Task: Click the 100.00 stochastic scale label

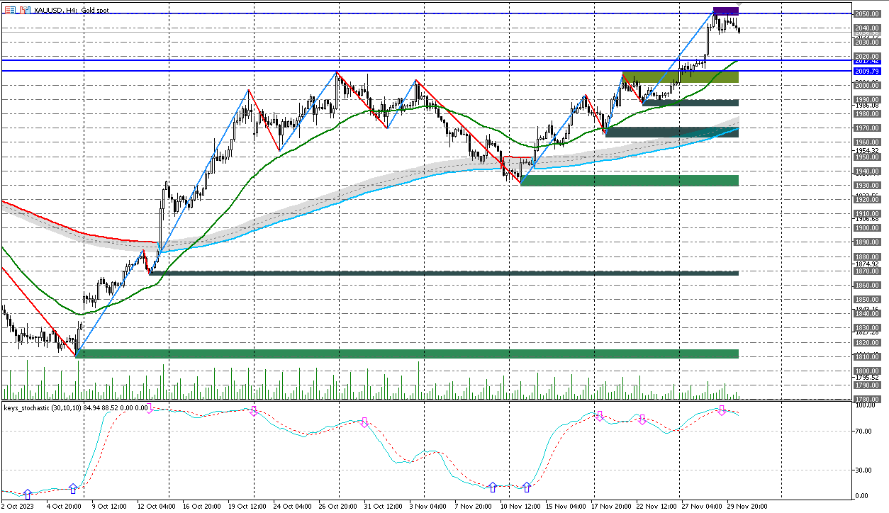Action: coord(865,405)
